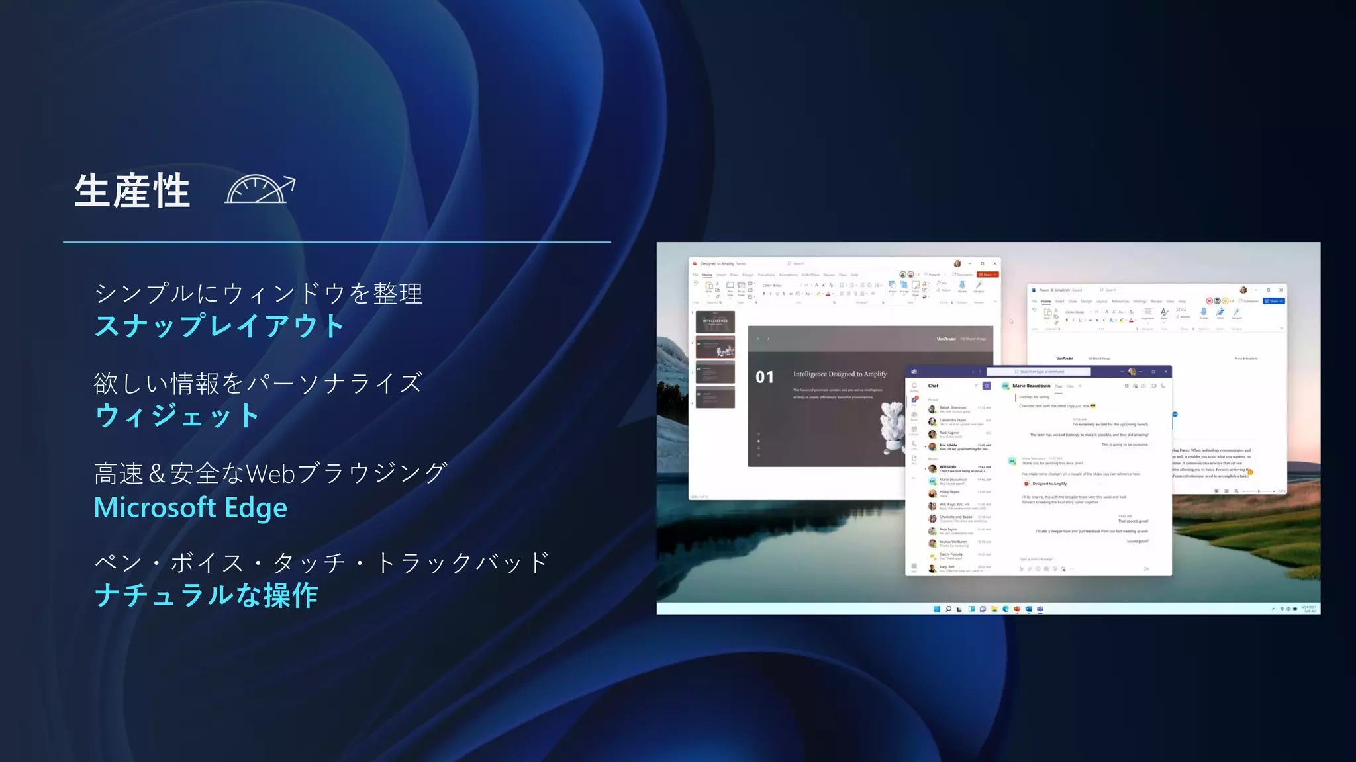
Task: Open File Explorer from the taskbar
Action: coord(994,609)
